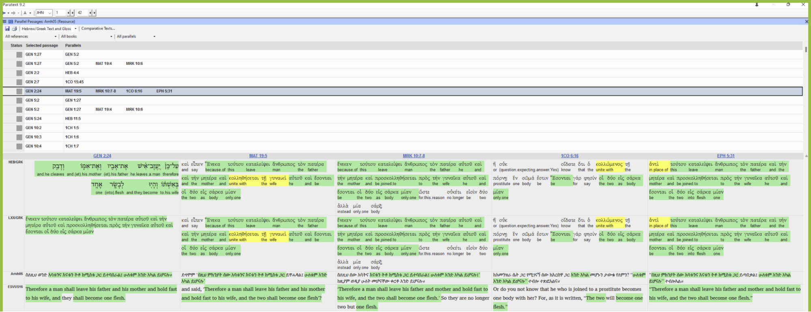Open the MRK 10:7-8 passage link
This screenshot has width=811, height=312.
[x=413, y=156]
